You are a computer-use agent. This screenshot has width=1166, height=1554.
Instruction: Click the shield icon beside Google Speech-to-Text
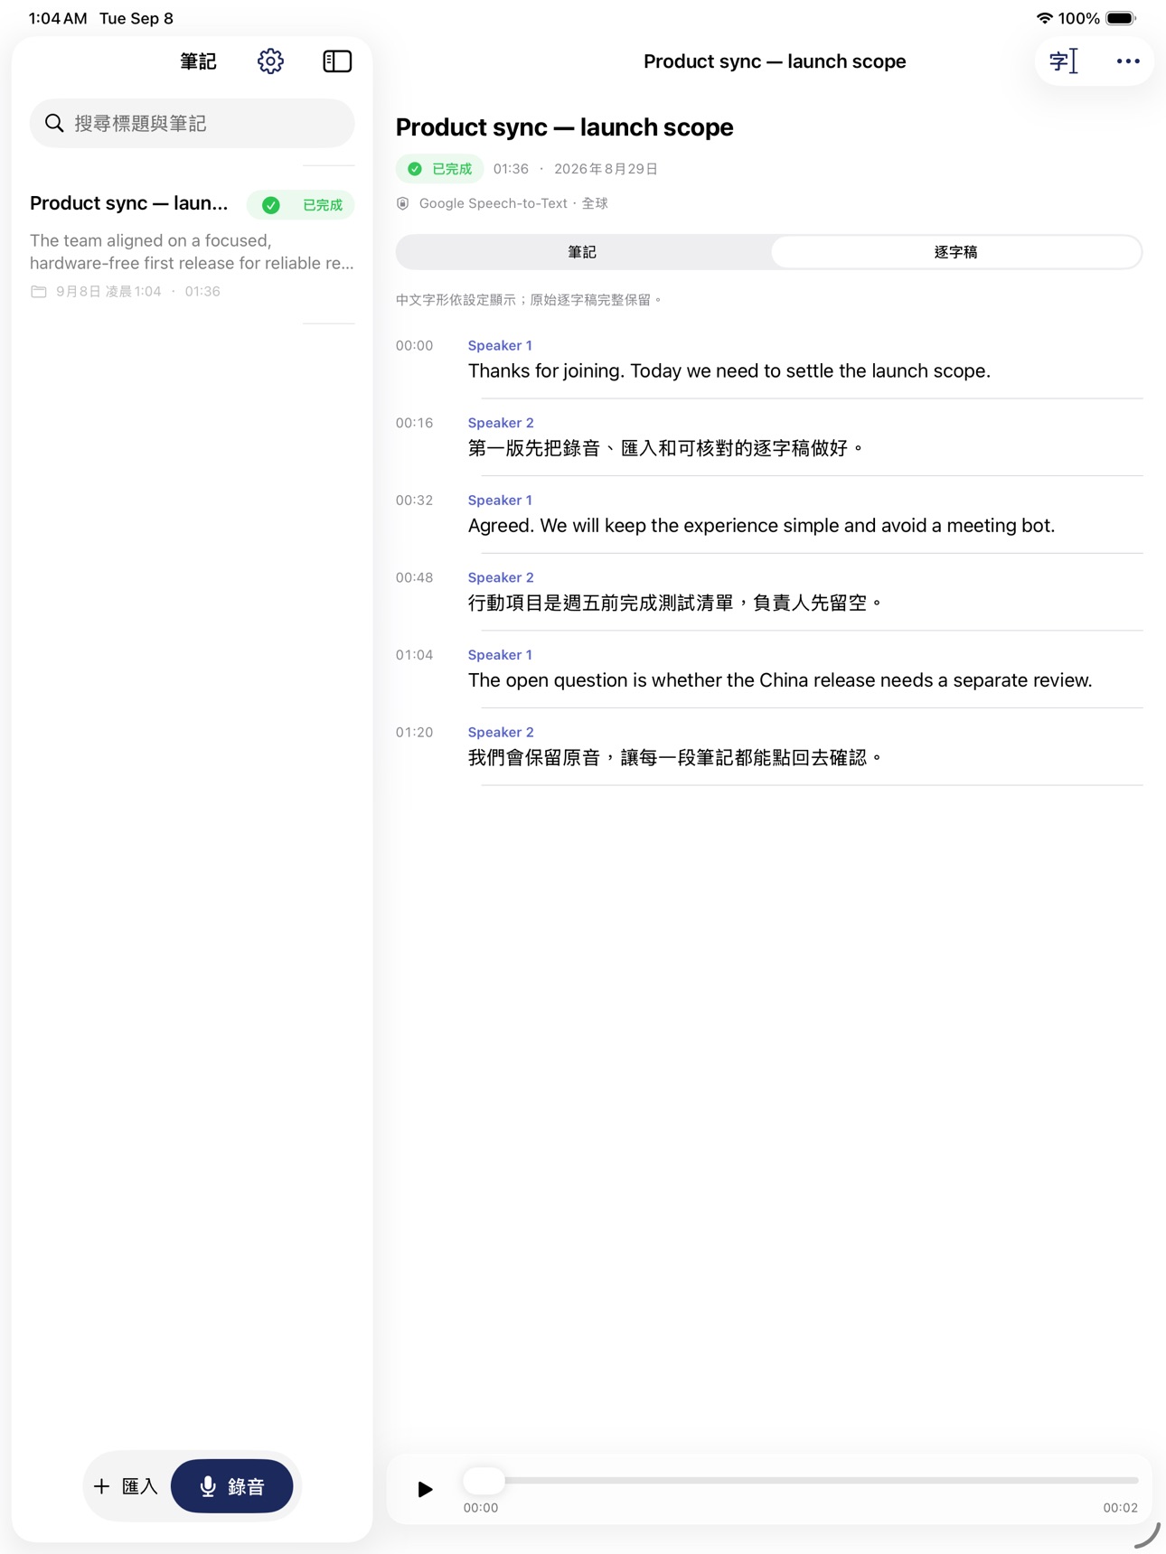(x=403, y=203)
